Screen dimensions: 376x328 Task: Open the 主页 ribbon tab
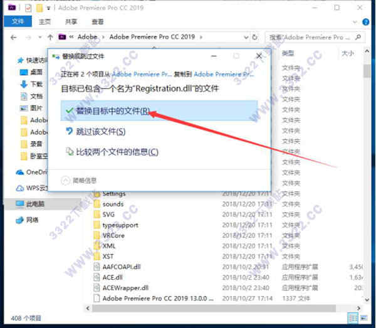click(x=44, y=22)
